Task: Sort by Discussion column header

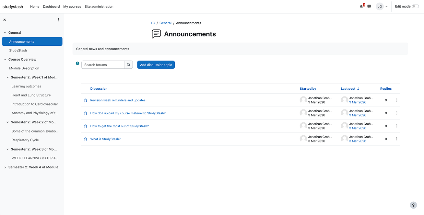Action: coord(99,89)
